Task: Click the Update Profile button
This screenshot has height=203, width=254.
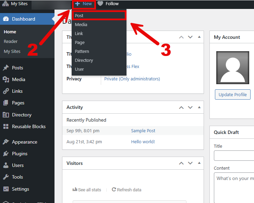Action: [x=233, y=94]
